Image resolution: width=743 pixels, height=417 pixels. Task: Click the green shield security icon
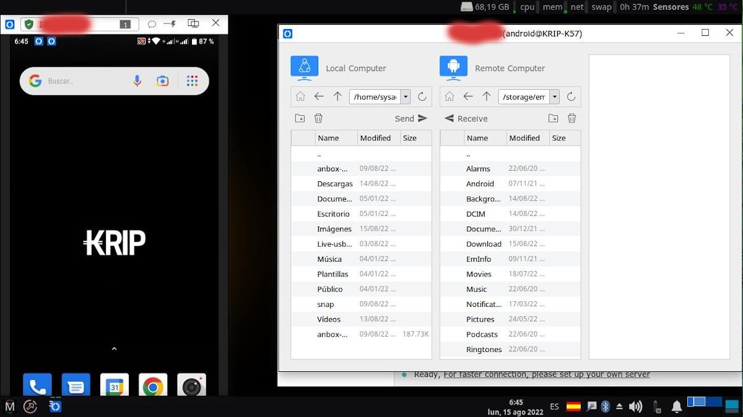click(x=28, y=25)
